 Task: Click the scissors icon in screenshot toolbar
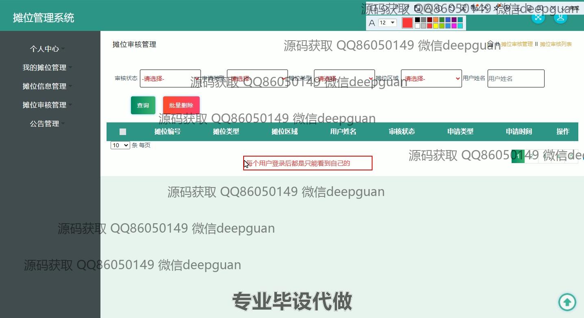pyautogui.click(x=463, y=8)
